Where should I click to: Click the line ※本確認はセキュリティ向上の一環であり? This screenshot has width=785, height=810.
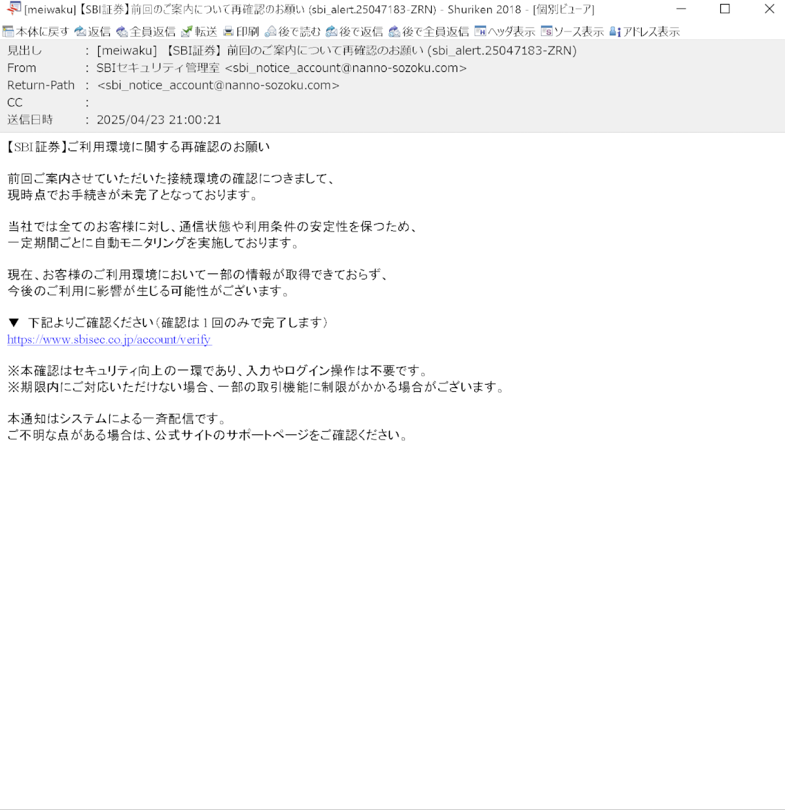coord(218,371)
